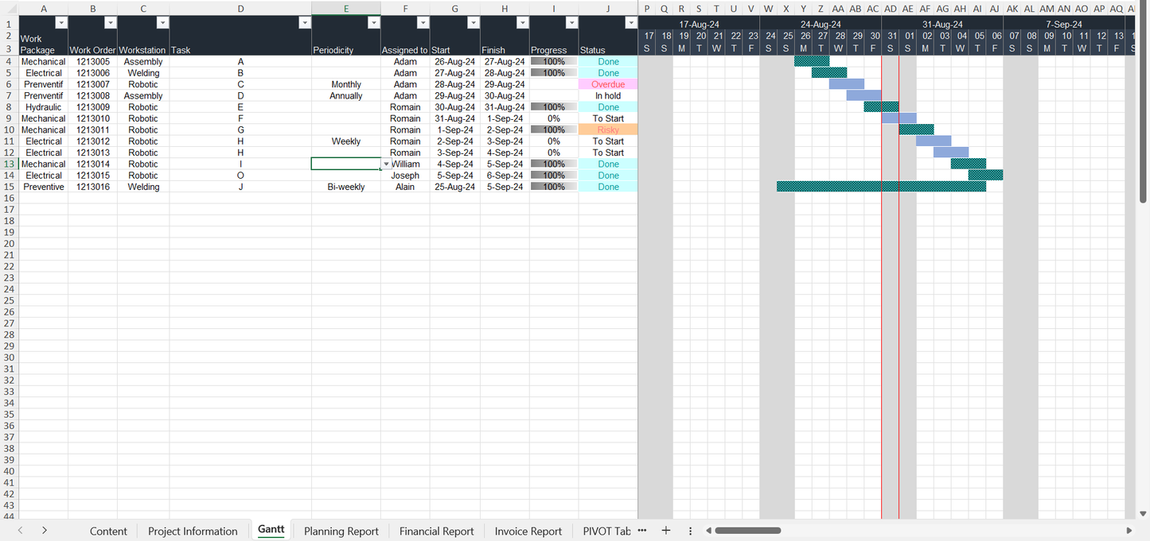Go to the Project Information sheet
This screenshot has height=541, width=1150.
(x=193, y=531)
